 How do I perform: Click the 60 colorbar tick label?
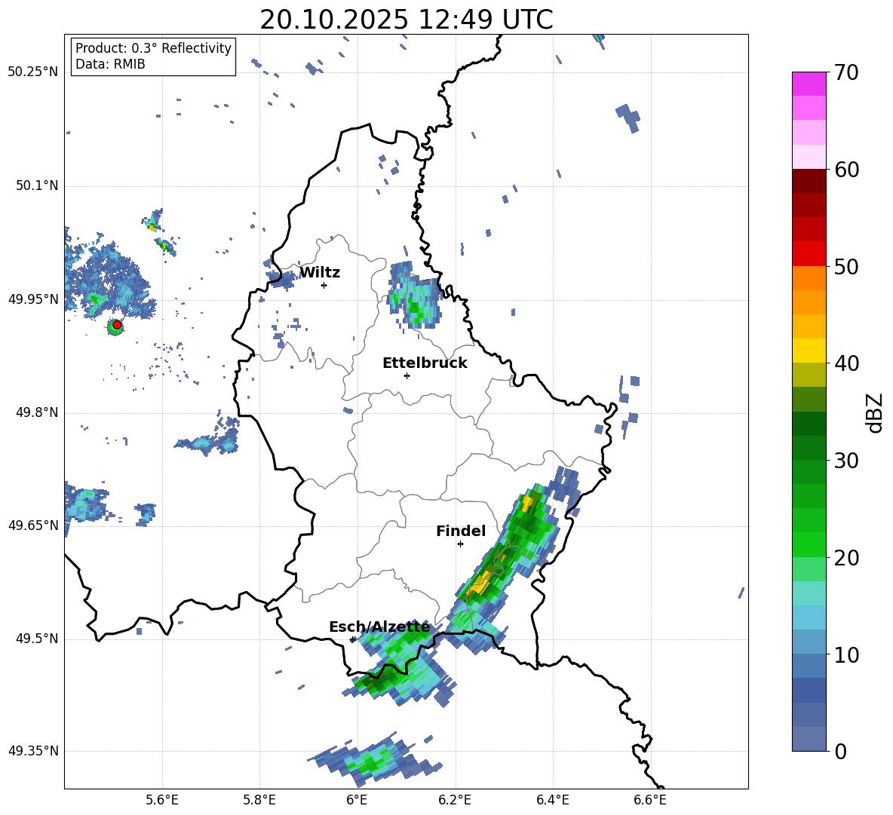845,170
